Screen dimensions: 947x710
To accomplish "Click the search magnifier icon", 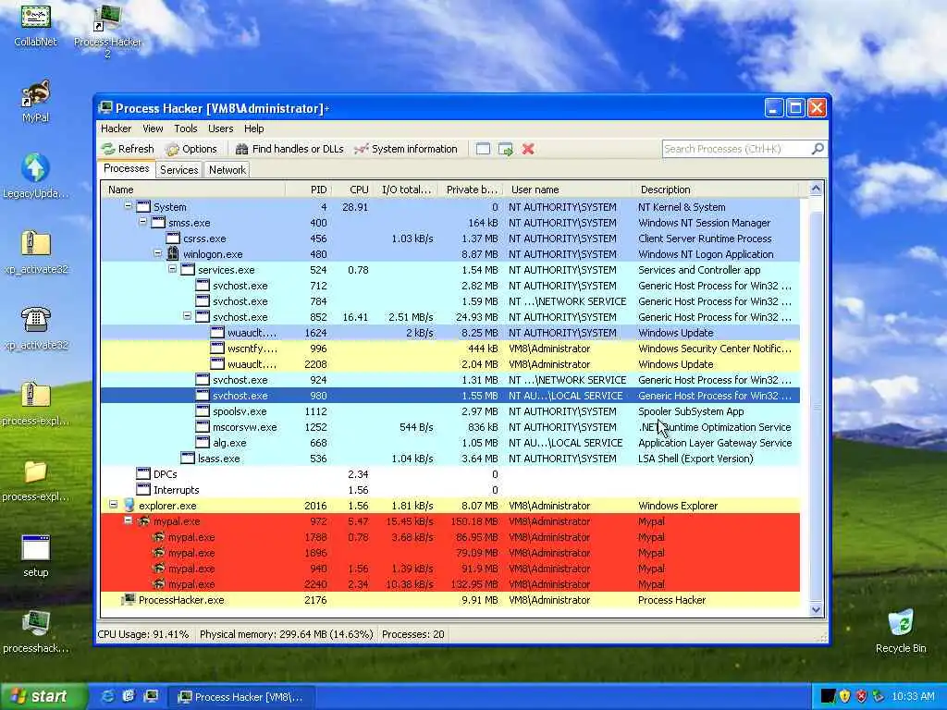I will [x=818, y=149].
